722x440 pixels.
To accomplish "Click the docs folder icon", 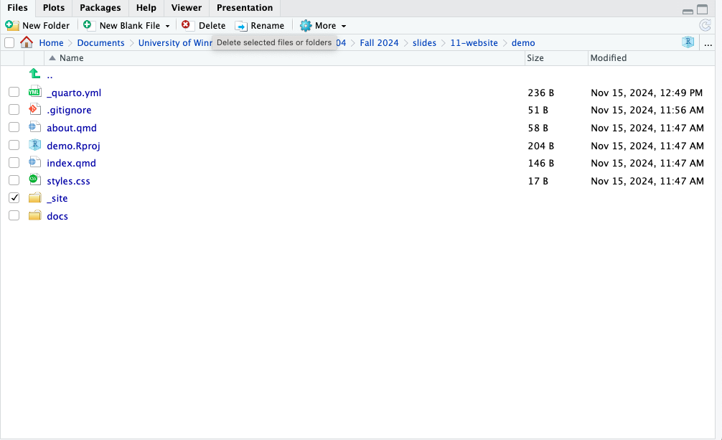I will [34, 215].
